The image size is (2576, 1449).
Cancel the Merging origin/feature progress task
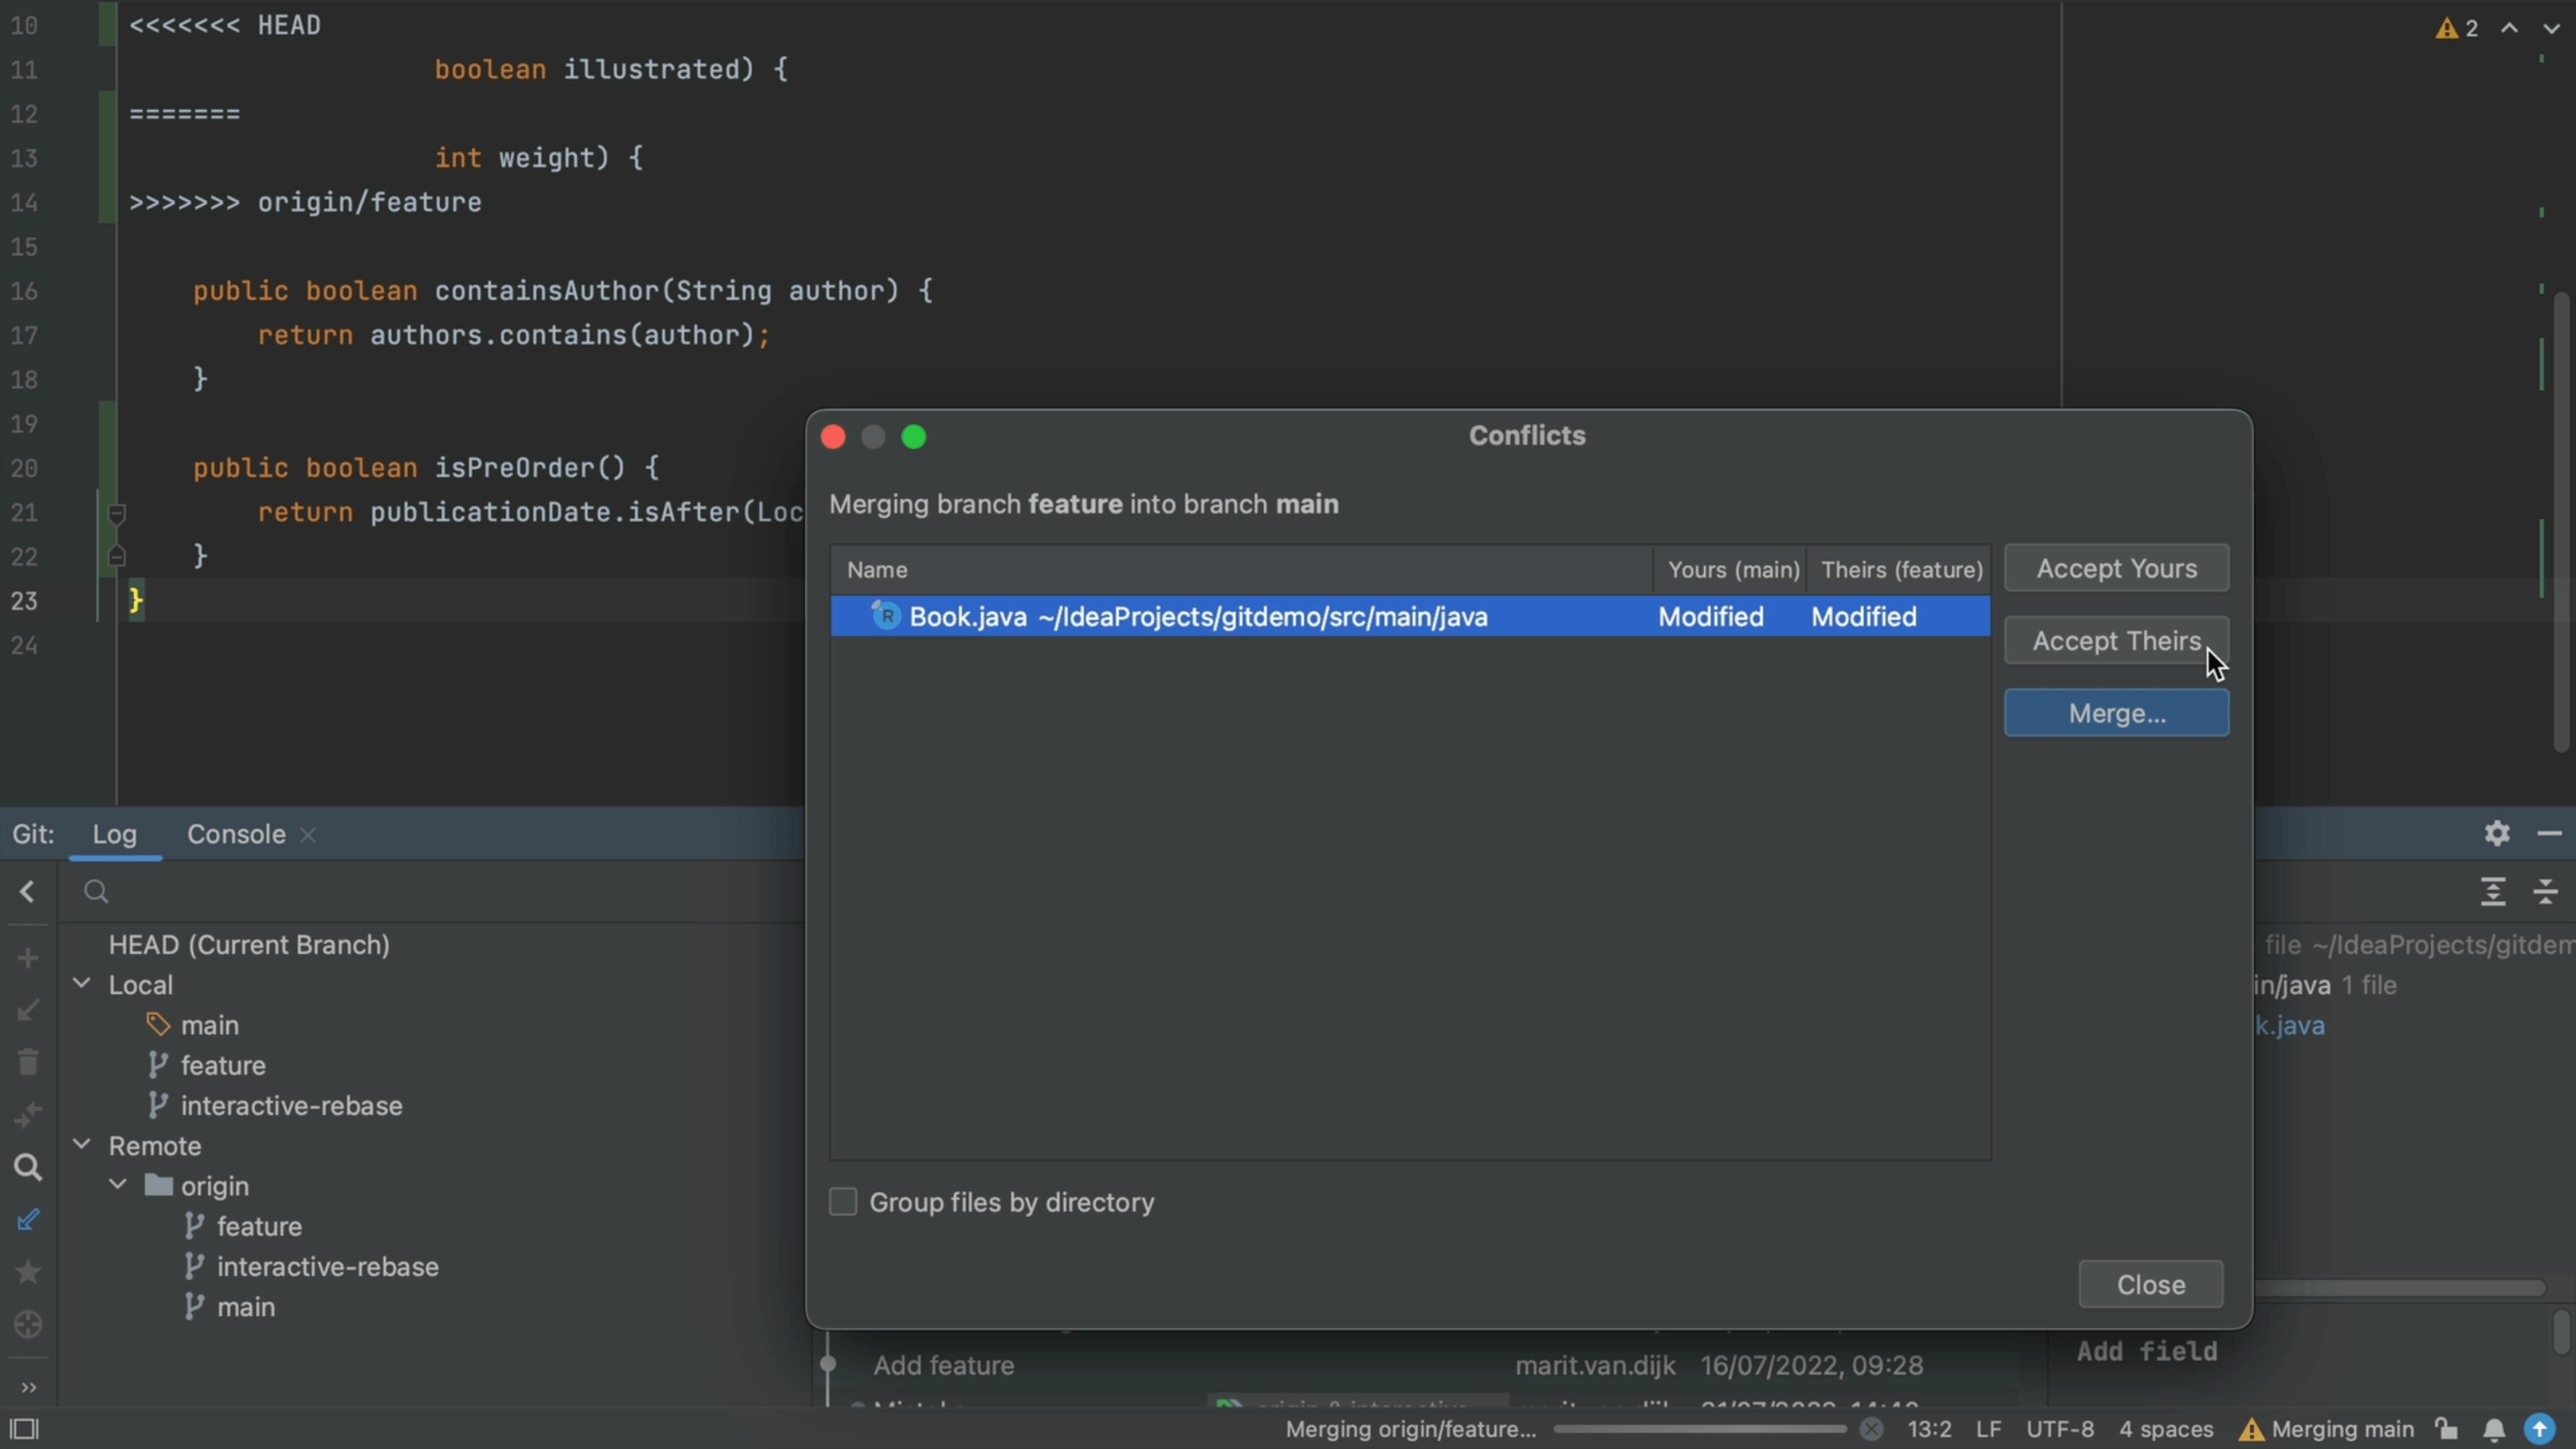click(x=1872, y=1429)
